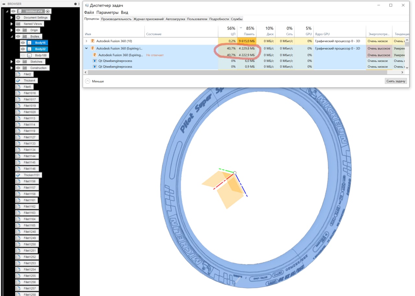Image resolution: width=415 pixels, height=296 pixels.
Task: Click Fusion 360 icon in (10) process row
Action: 93,41
